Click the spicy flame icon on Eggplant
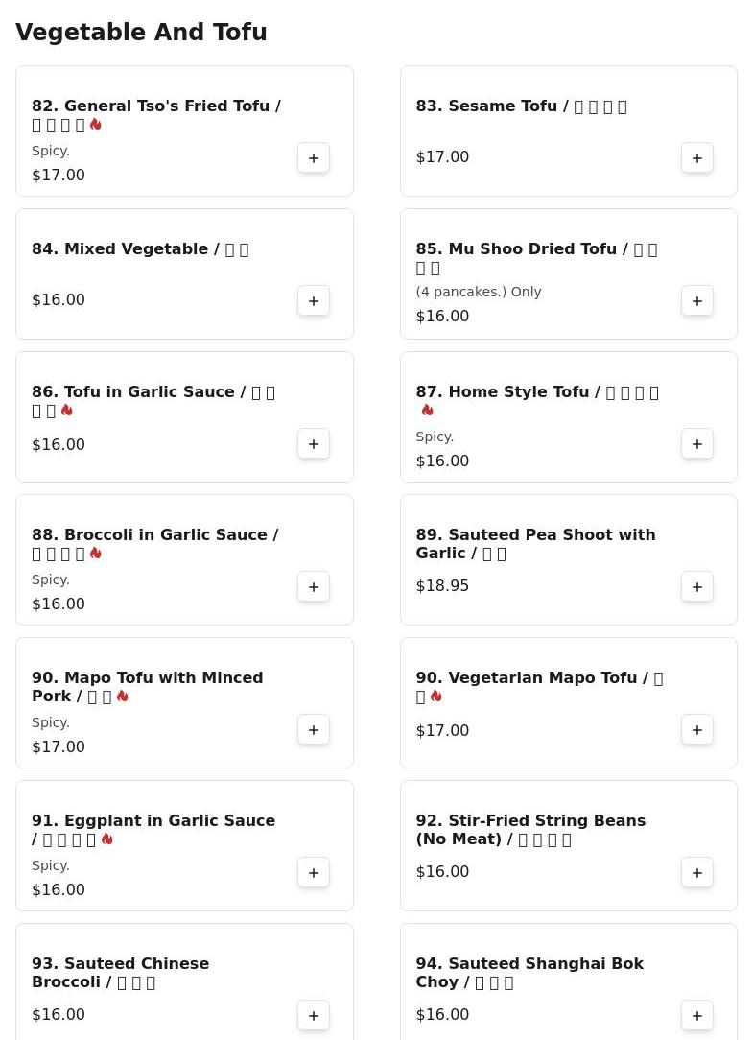 click(x=107, y=839)
